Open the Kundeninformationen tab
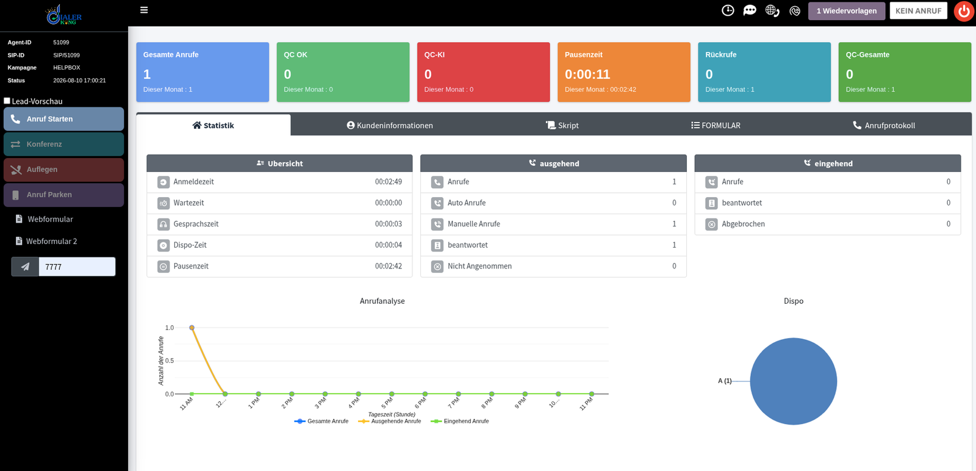This screenshot has width=976, height=471. tap(390, 125)
